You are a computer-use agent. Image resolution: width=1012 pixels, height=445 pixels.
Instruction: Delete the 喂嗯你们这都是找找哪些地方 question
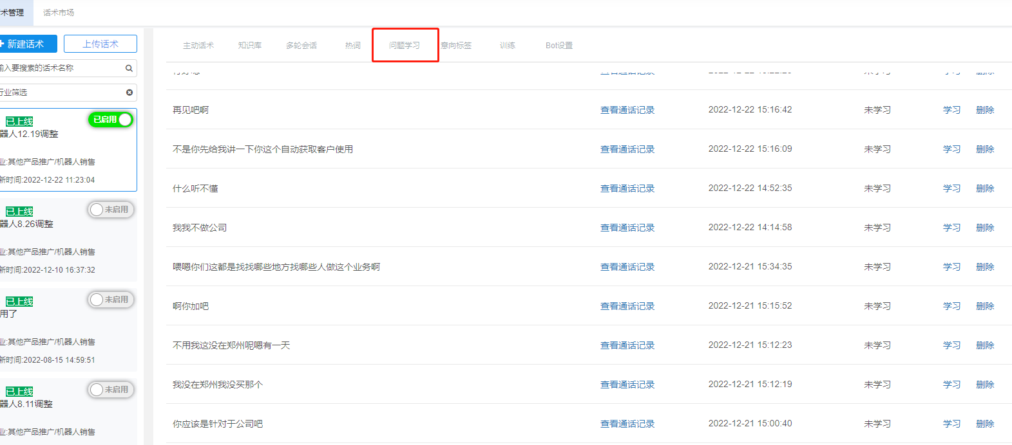click(x=985, y=267)
